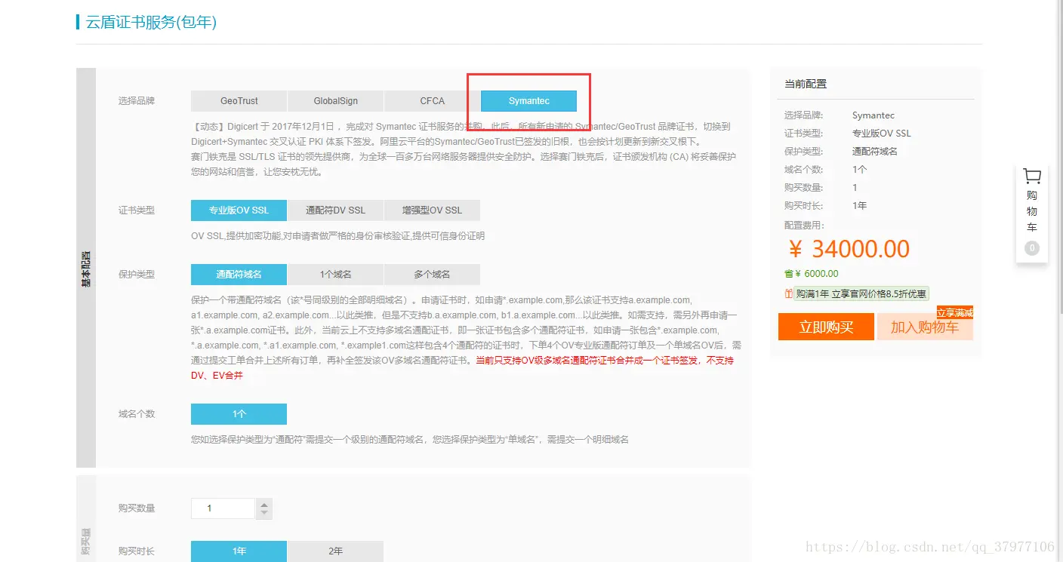Click the 基本配置 side section label

pos(86,269)
